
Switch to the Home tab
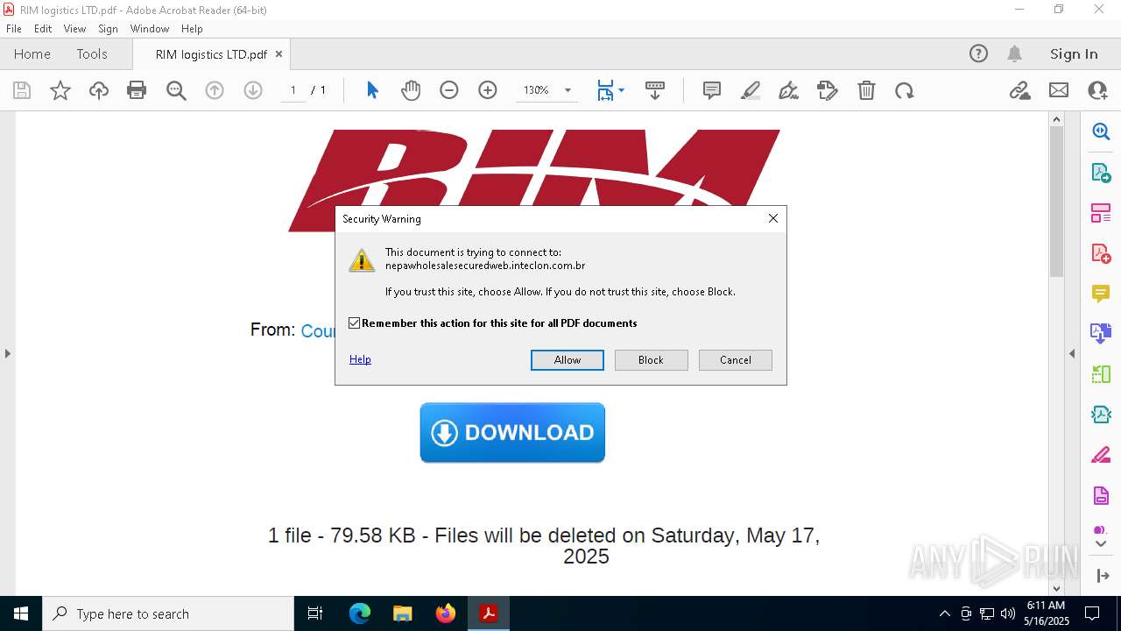point(32,53)
